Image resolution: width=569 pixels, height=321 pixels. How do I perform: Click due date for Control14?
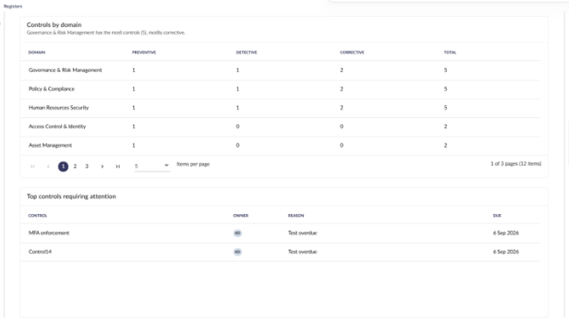click(x=506, y=251)
